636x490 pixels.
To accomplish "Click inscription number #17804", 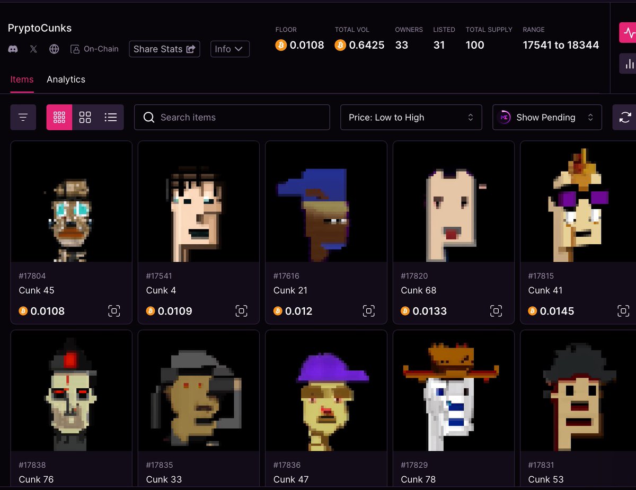I will click(32, 276).
